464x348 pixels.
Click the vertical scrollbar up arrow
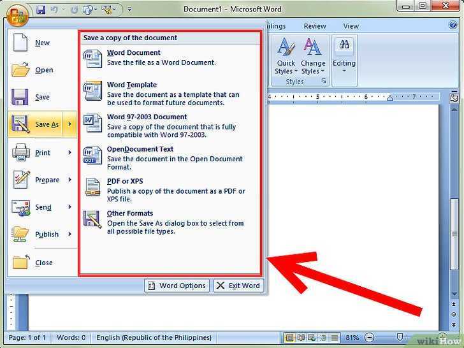click(454, 110)
